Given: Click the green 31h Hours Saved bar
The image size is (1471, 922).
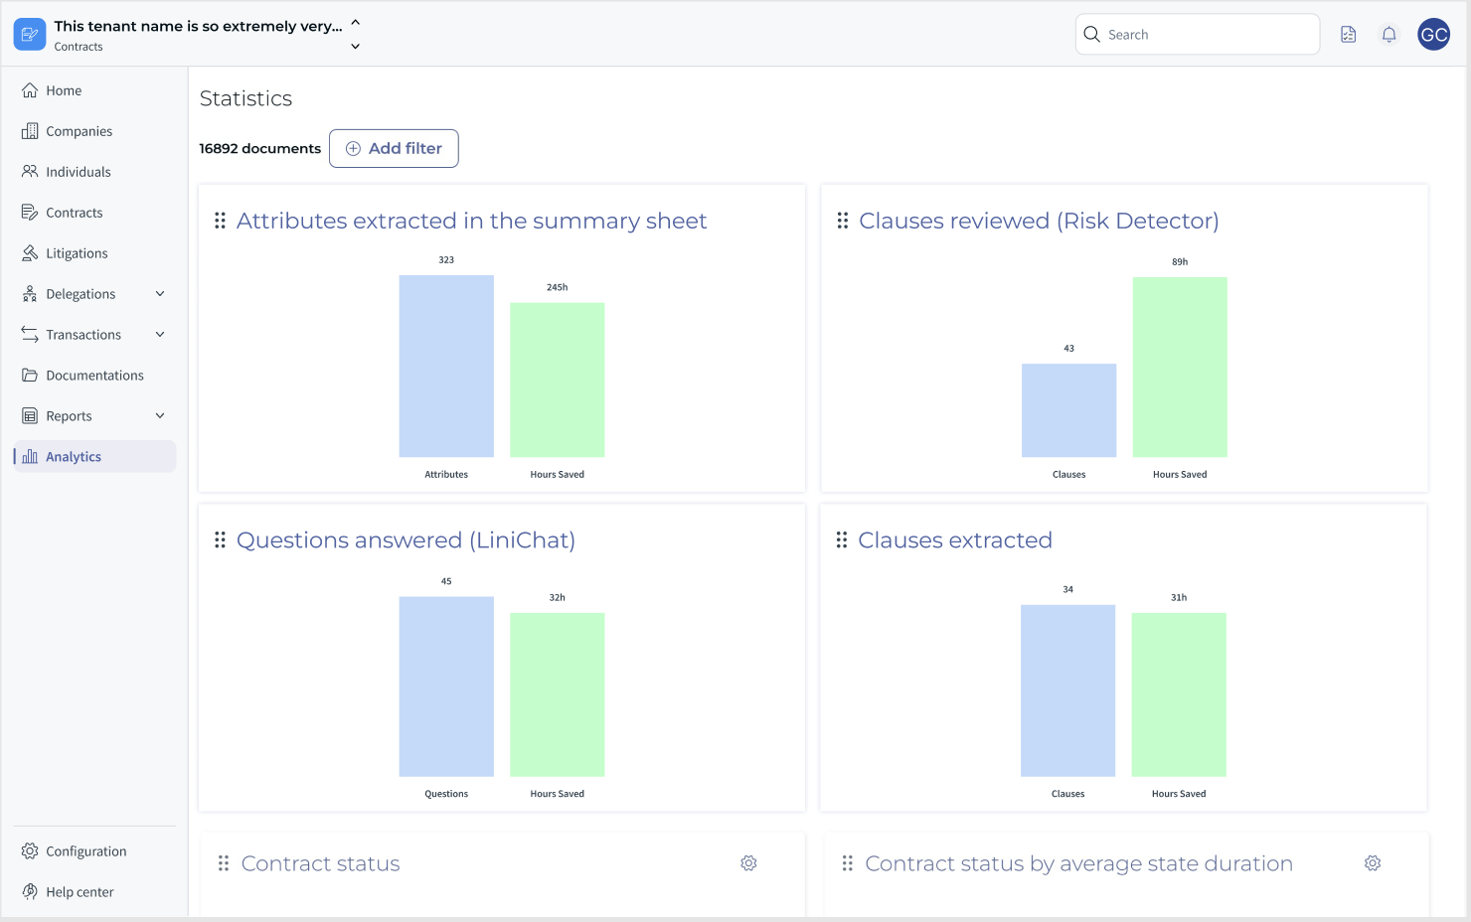Looking at the screenshot, I should click(x=1179, y=694).
